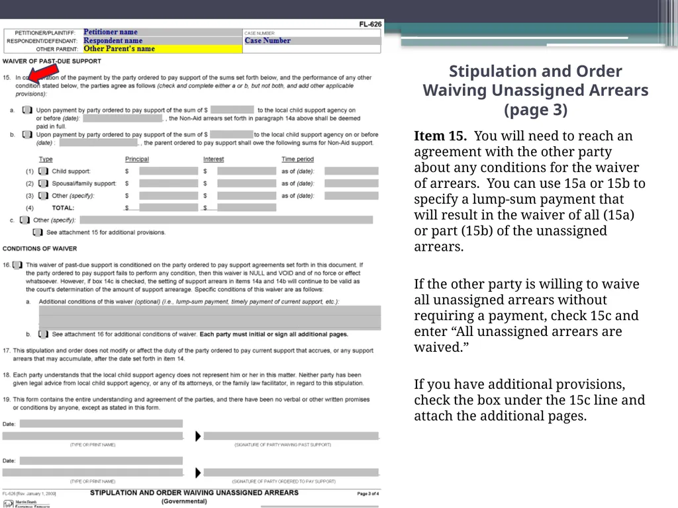678x508 pixels.
Task: Click the Other Parent's name field
Action: point(162,49)
